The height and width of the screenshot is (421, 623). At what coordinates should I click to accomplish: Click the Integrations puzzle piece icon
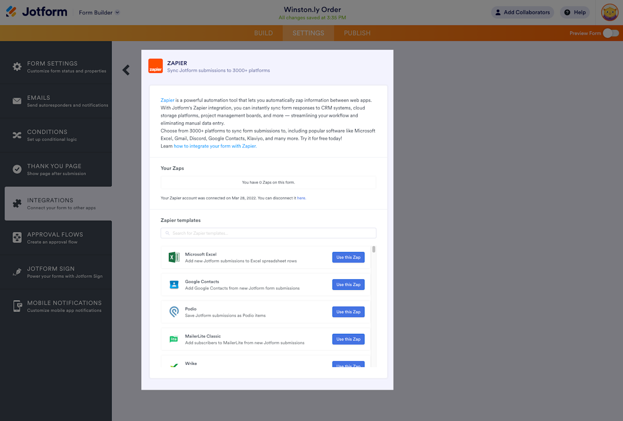coord(17,204)
